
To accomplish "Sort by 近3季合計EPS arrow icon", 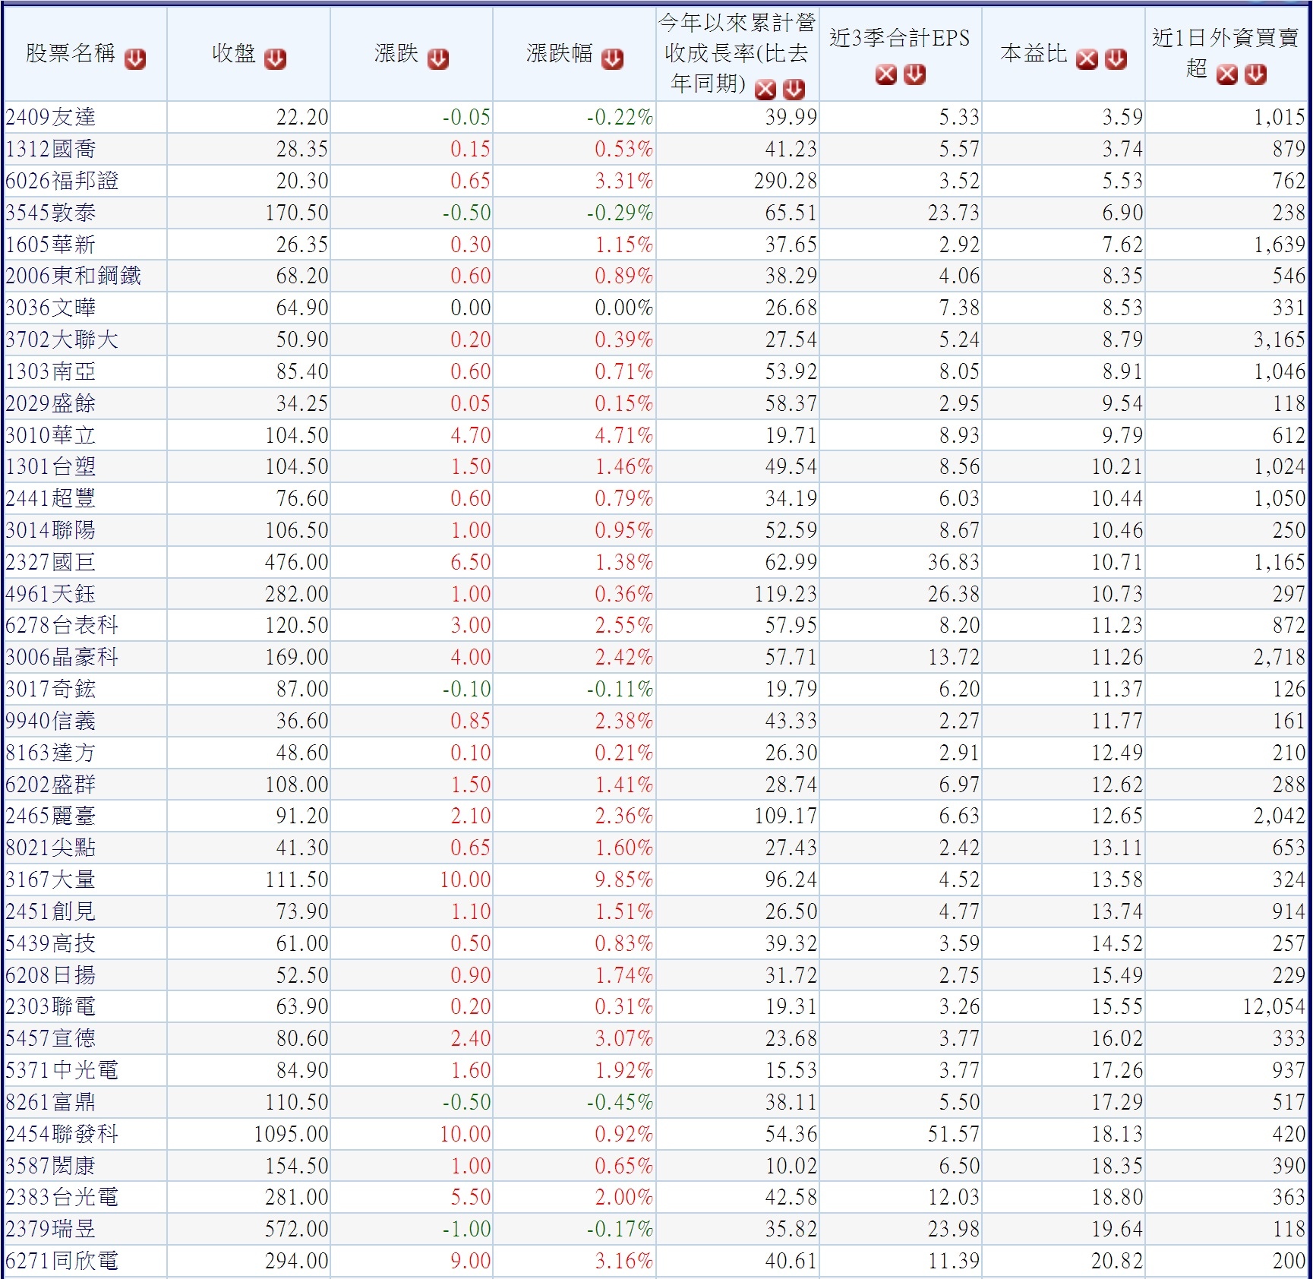I will (x=915, y=74).
